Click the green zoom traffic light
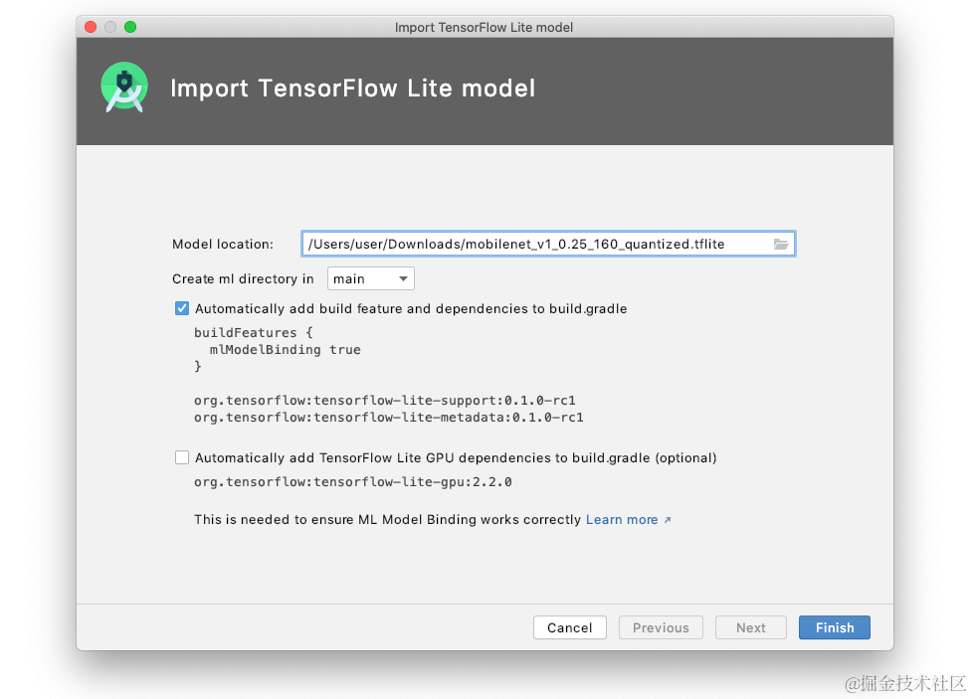The image size is (973, 699). click(x=129, y=27)
